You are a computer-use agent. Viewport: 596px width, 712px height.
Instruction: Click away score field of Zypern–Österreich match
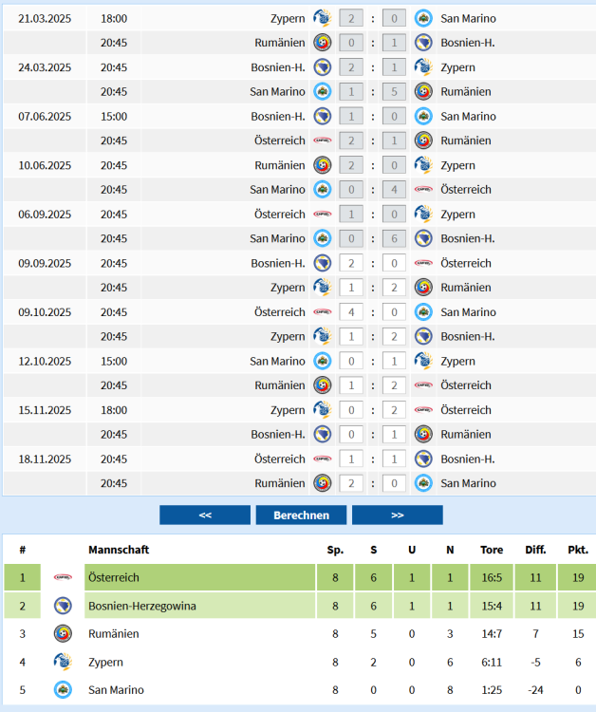pos(395,410)
